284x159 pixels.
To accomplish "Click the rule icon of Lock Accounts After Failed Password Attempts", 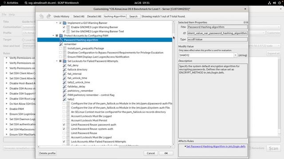I will [x=68, y=141].
